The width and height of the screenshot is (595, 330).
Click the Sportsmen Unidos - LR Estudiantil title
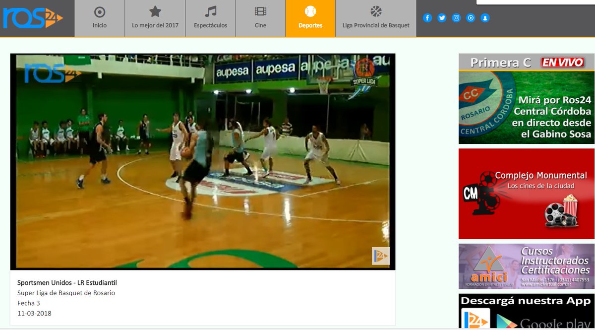[67, 283]
